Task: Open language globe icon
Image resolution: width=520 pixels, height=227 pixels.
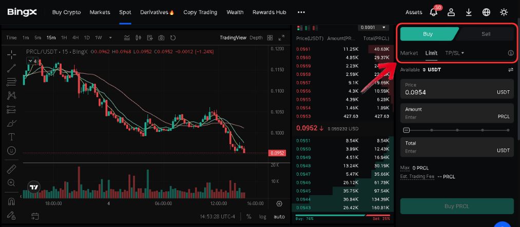Action: point(486,12)
